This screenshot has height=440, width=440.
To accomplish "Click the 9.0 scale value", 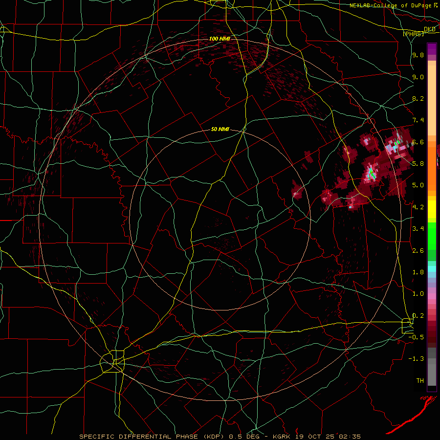I will (418, 77).
